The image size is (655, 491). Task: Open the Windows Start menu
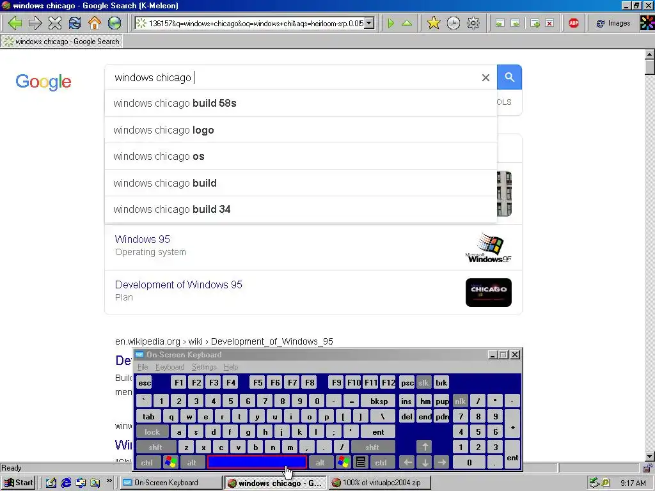[x=18, y=483]
